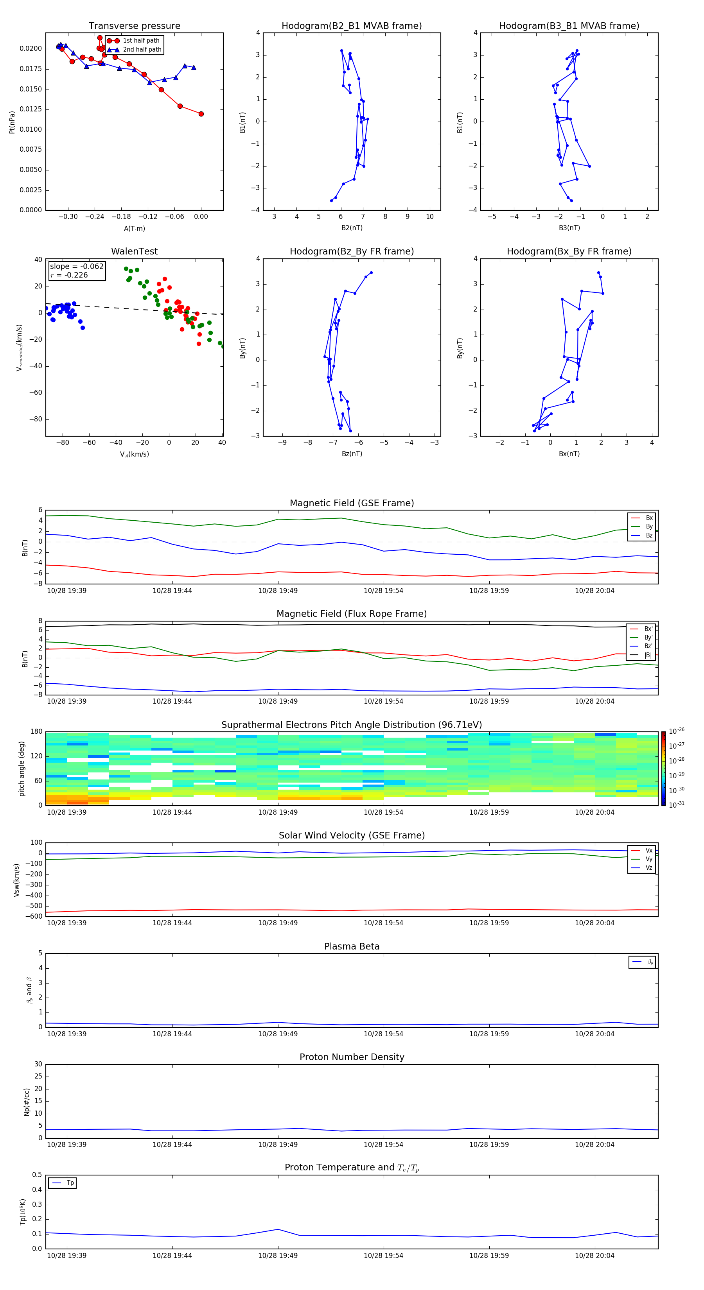The height and width of the screenshot is (1290, 704).
Task: Click the Pt(nPa) y-axis label
Action: click(12, 122)
